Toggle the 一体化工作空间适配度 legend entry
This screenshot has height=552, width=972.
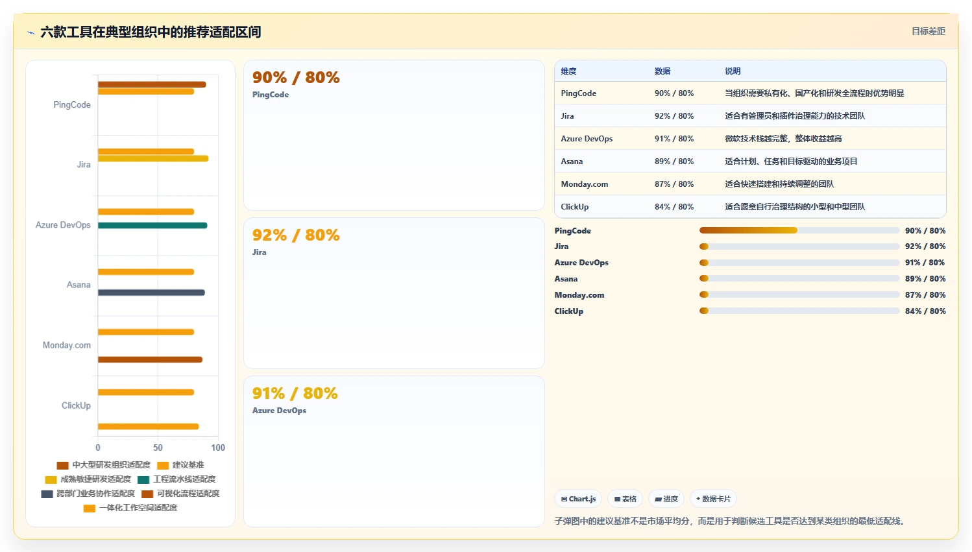click(x=130, y=508)
